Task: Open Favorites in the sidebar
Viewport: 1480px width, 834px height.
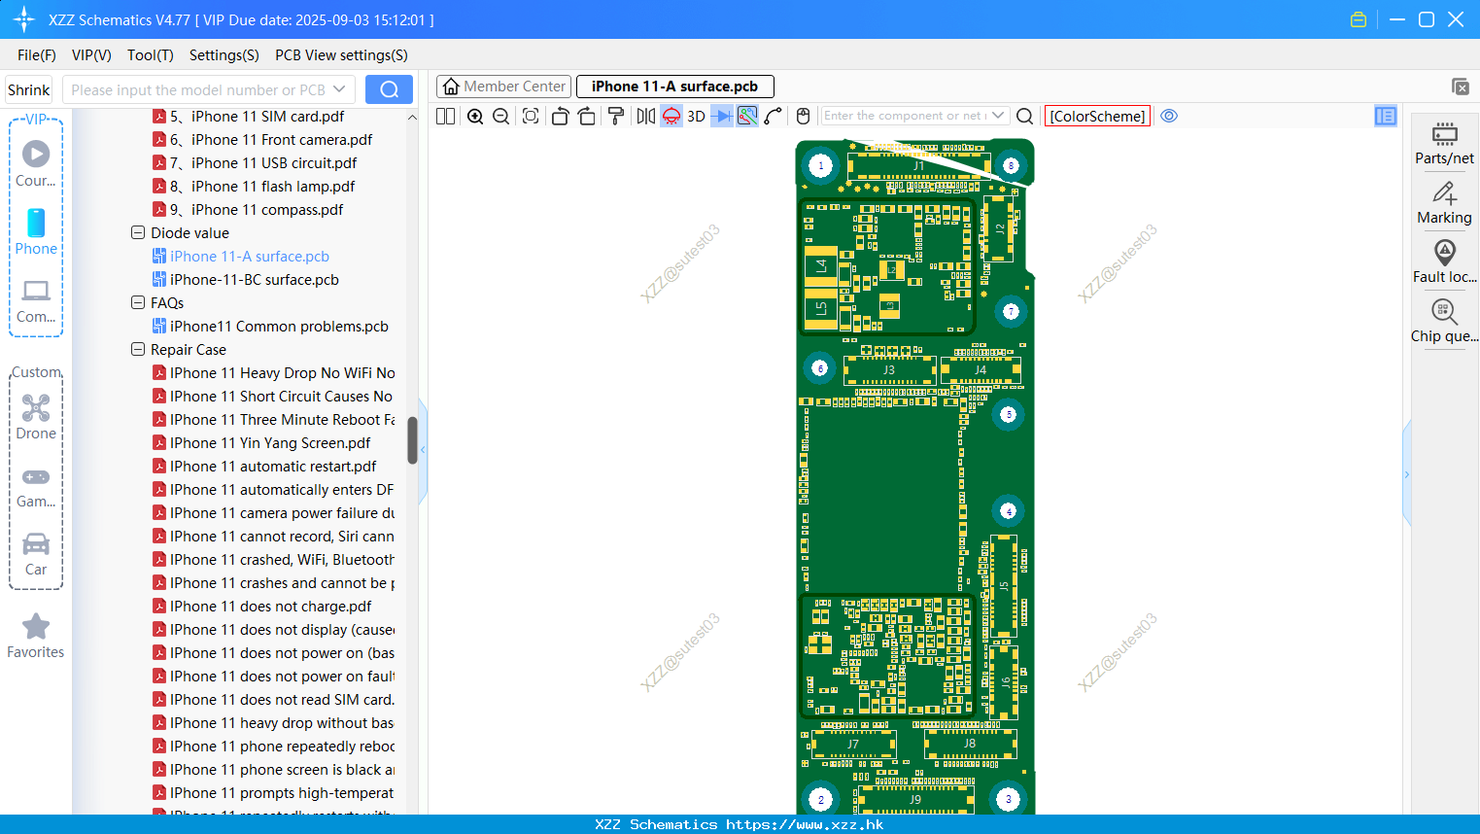Action: coord(36,637)
